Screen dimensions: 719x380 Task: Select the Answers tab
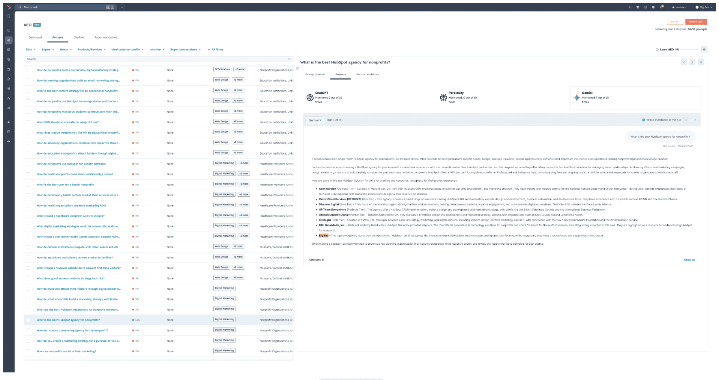click(x=341, y=75)
